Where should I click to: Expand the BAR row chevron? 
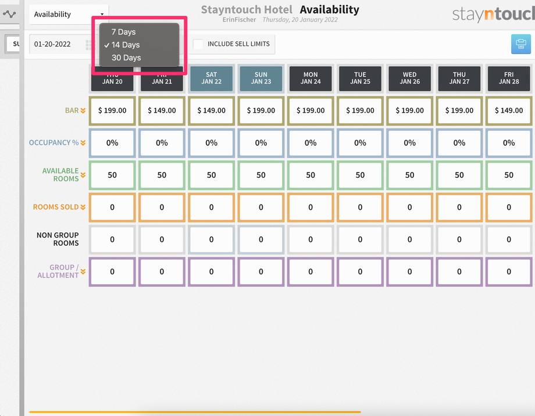click(x=83, y=110)
